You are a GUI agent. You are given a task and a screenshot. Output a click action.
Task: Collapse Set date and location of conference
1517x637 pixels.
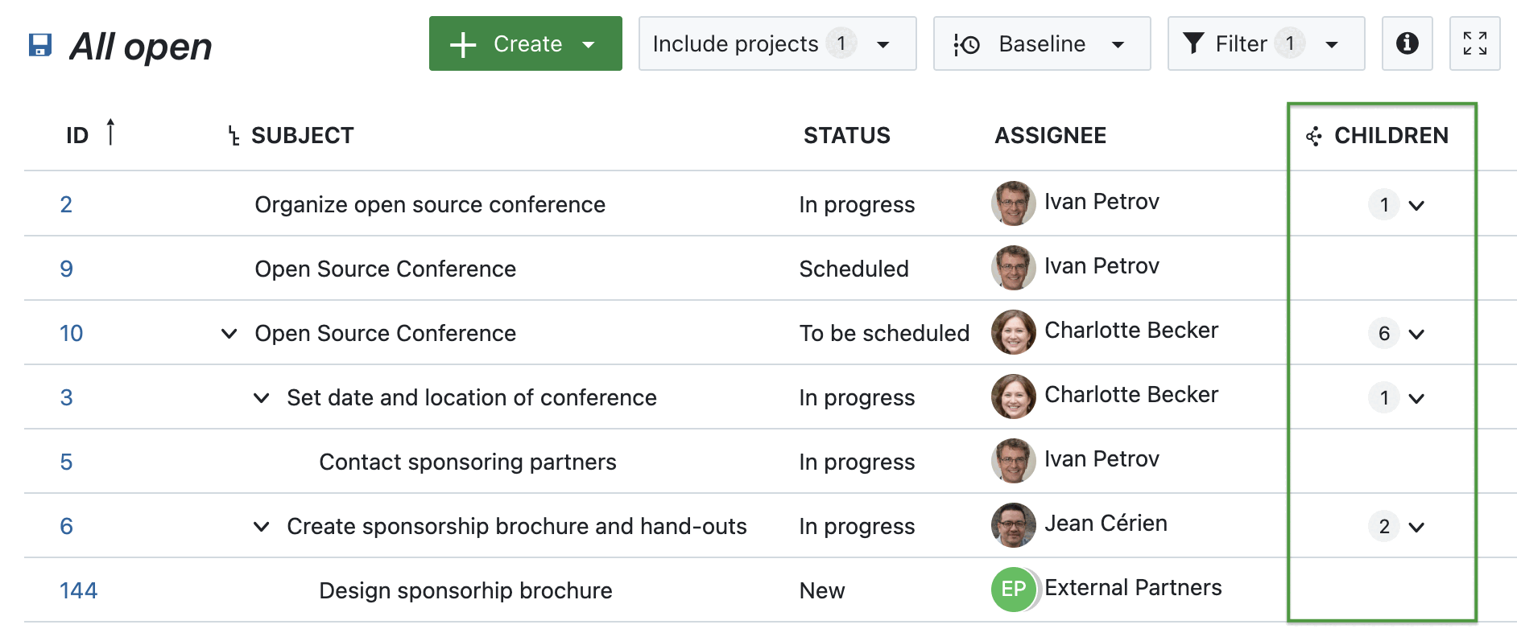point(262,397)
